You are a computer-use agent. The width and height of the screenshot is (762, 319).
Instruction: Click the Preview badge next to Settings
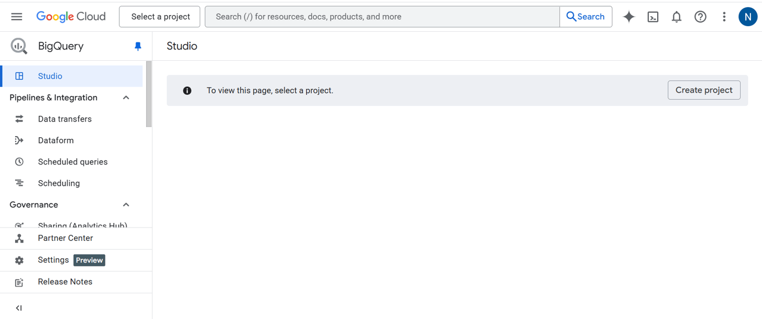pos(89,260)
